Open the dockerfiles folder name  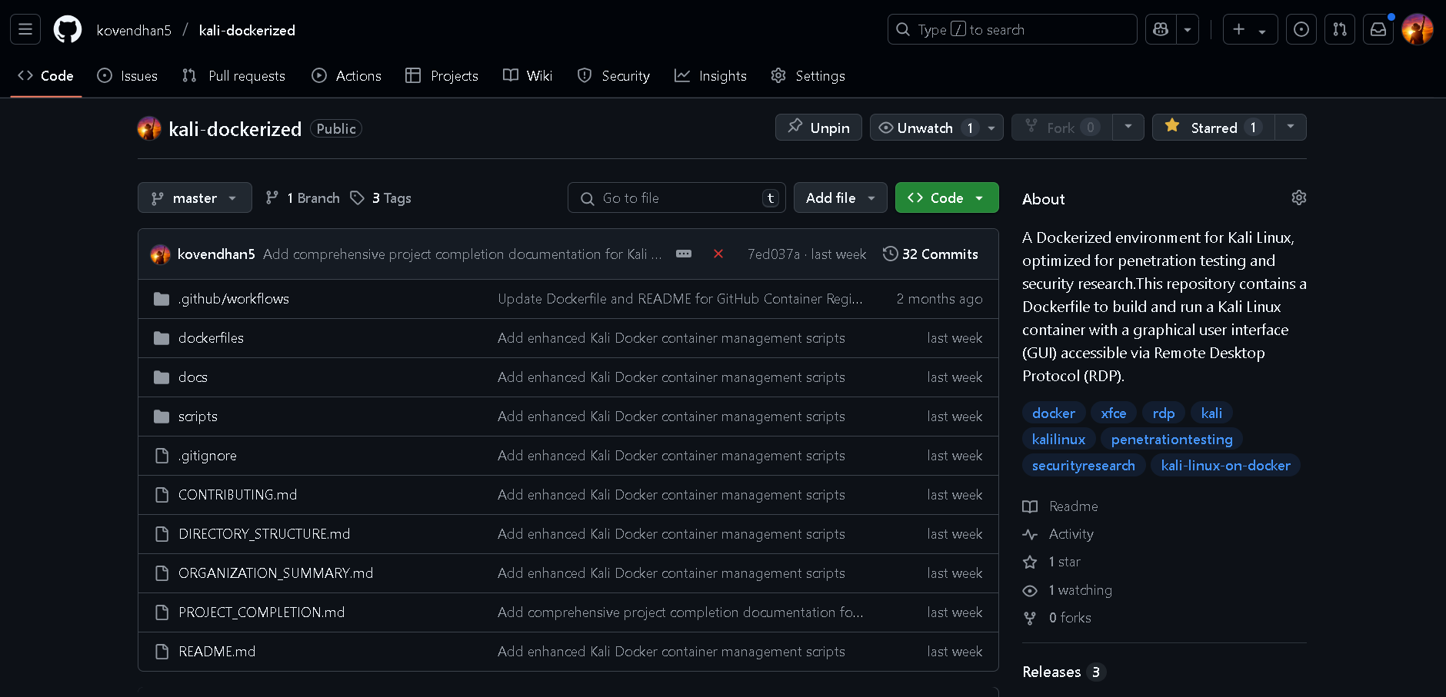(x=211, y=338)
